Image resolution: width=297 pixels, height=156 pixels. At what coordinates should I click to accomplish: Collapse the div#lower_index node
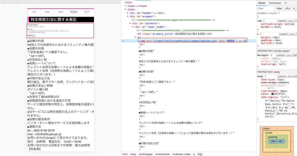pos(133,27)
